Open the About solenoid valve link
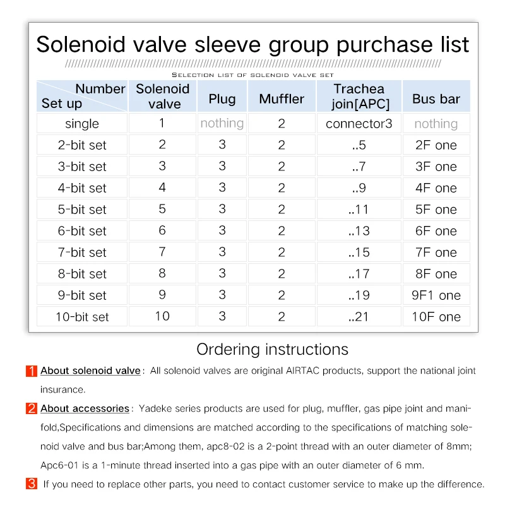 click(90, 371)
